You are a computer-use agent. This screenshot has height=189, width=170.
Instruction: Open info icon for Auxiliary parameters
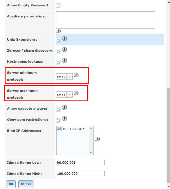(58, 31)
